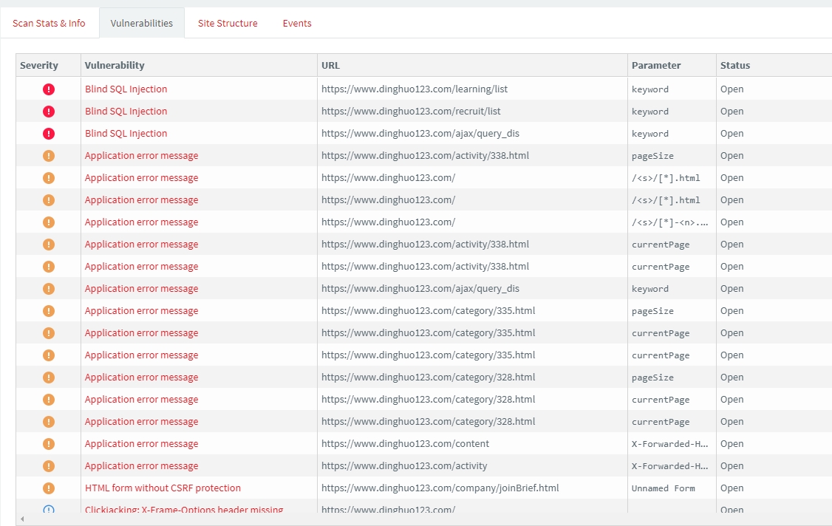Open Application error message for X-Forwarded /activity
The image size is (832, 526).
[x=141, y=466]
